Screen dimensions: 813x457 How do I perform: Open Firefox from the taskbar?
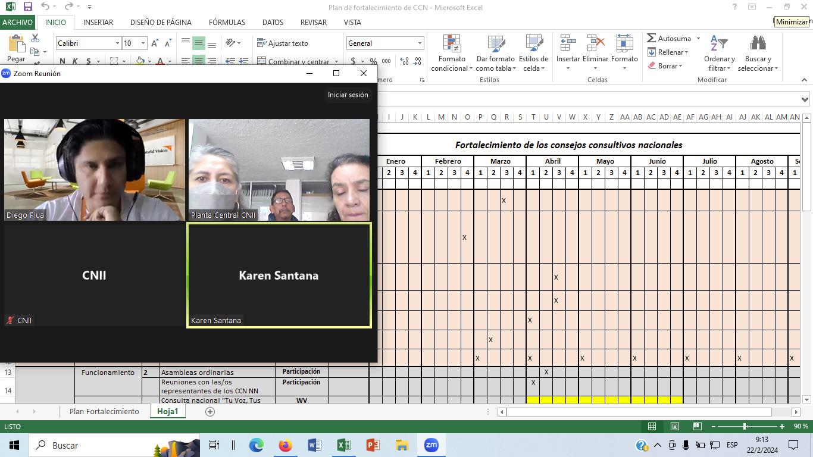[286, 445]
